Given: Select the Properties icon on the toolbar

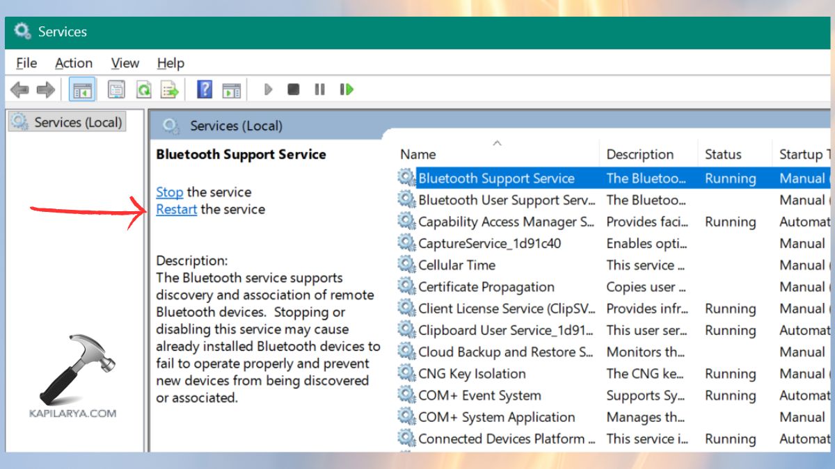Looking at the screenshot, I should (116, 89).
